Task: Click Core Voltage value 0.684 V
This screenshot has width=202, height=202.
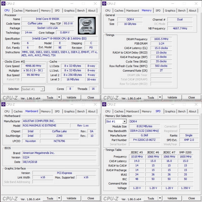Action: [x=65, y=33]
